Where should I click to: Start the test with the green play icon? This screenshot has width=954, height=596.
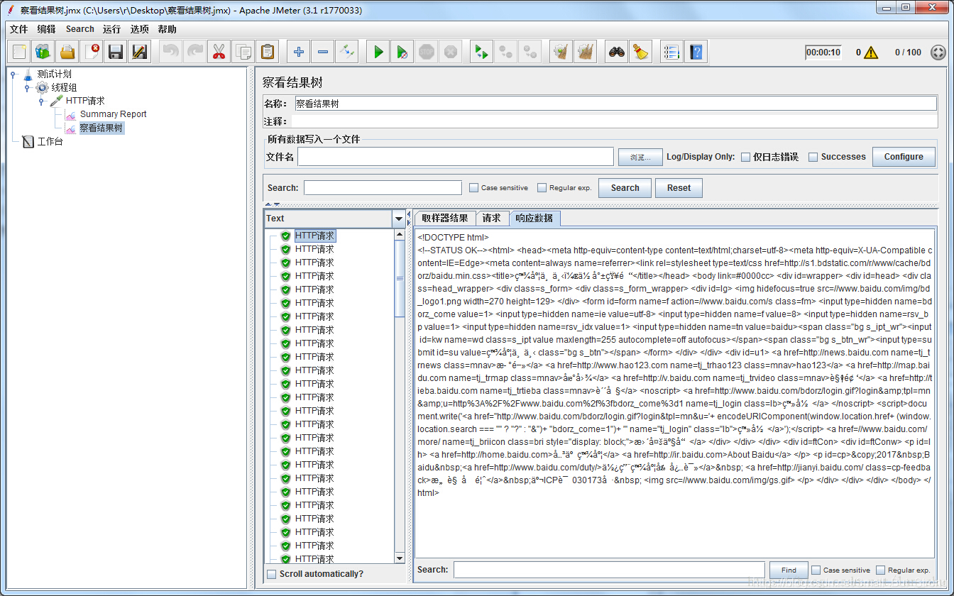point(378,52)
